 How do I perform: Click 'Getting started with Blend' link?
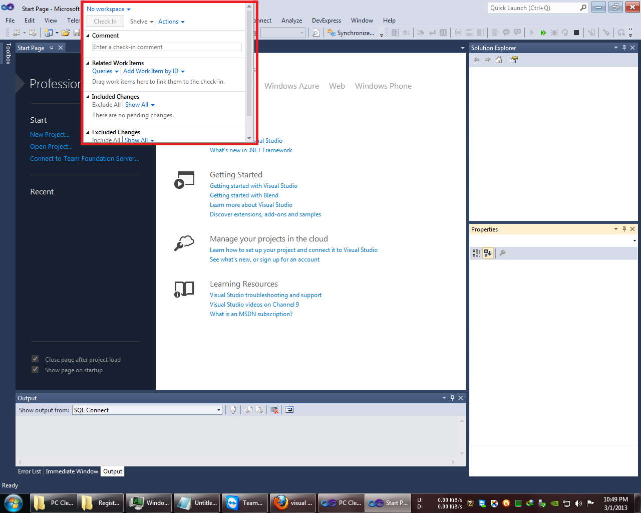pos(244,195)
